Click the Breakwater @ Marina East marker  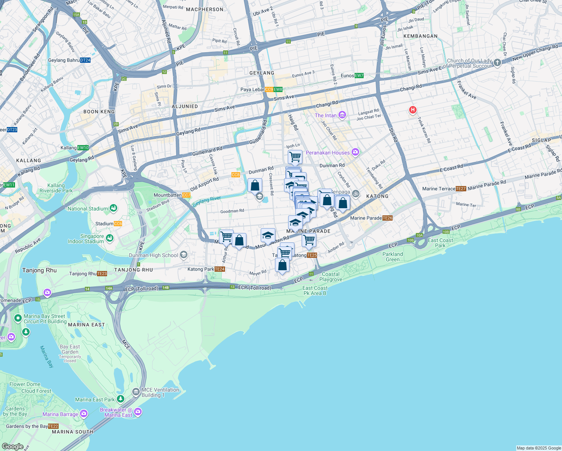[137, 412]
